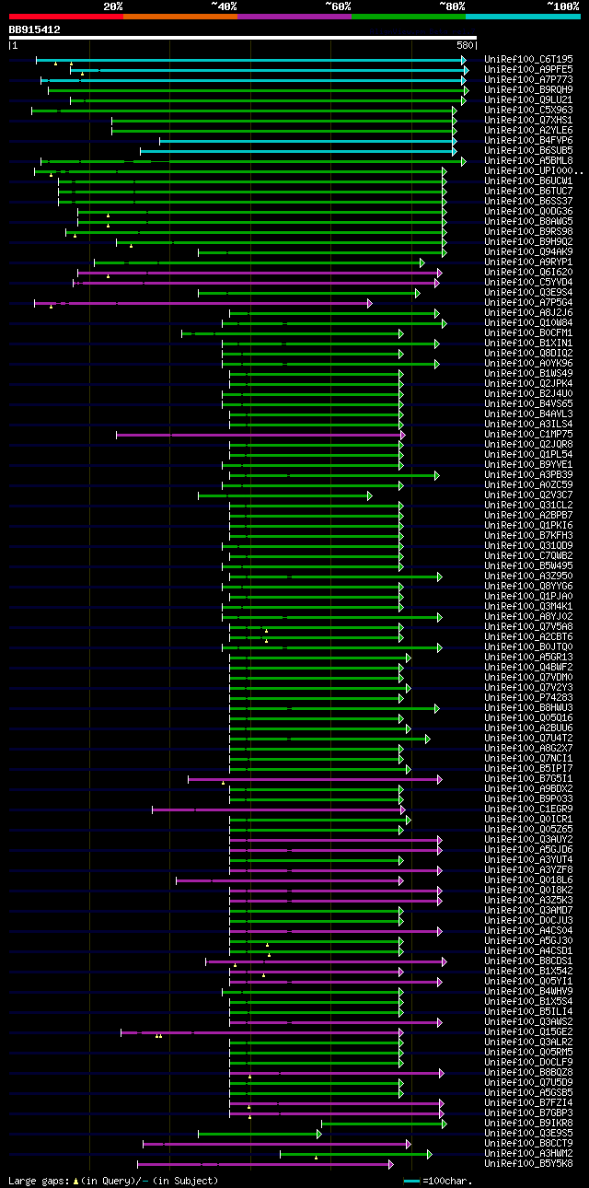Click the green ~80% legend color segment

408,17
